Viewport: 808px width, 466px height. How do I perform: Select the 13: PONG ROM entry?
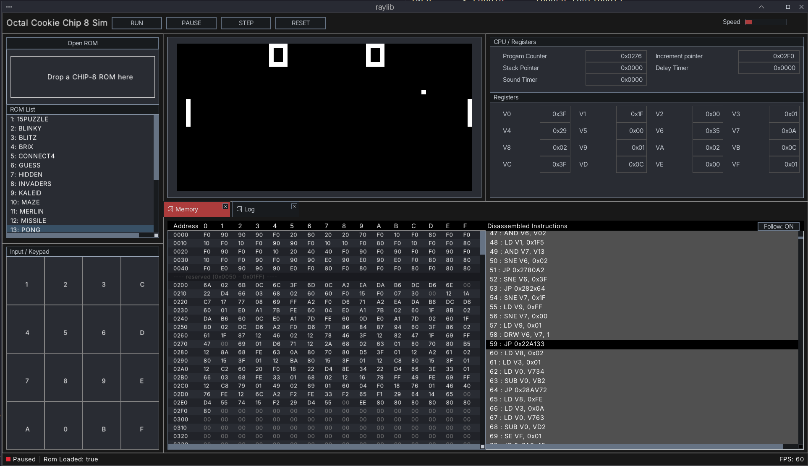(x=80, y=230)
